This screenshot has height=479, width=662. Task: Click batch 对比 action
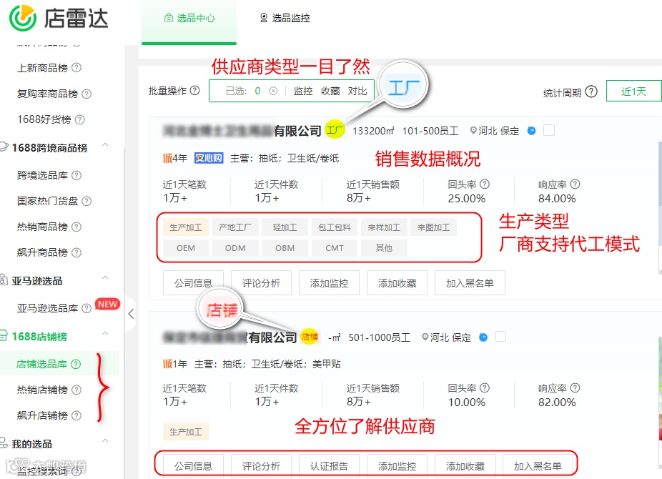[357, 92]
